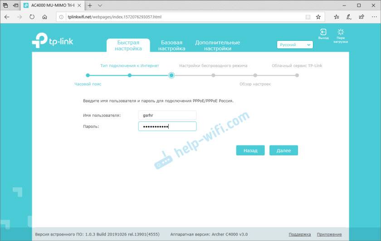This screenshot has height=241, width=381.
Task: Open the Поддержка link
Action: tap(300, 234)
